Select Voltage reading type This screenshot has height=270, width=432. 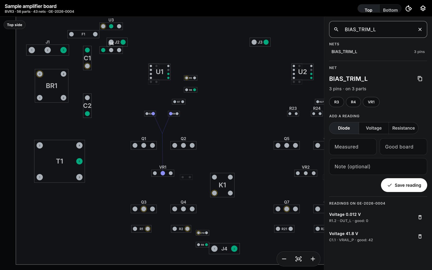[374, 128]
